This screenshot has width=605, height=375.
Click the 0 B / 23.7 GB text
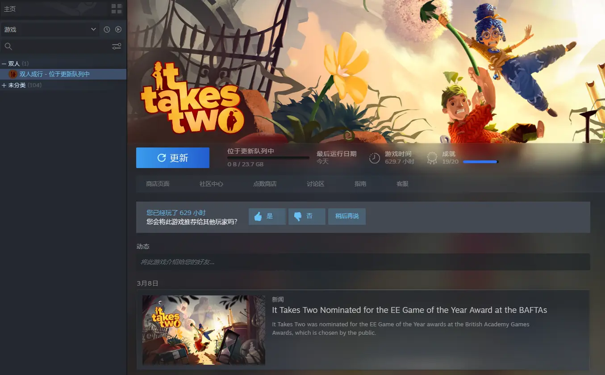245,164
